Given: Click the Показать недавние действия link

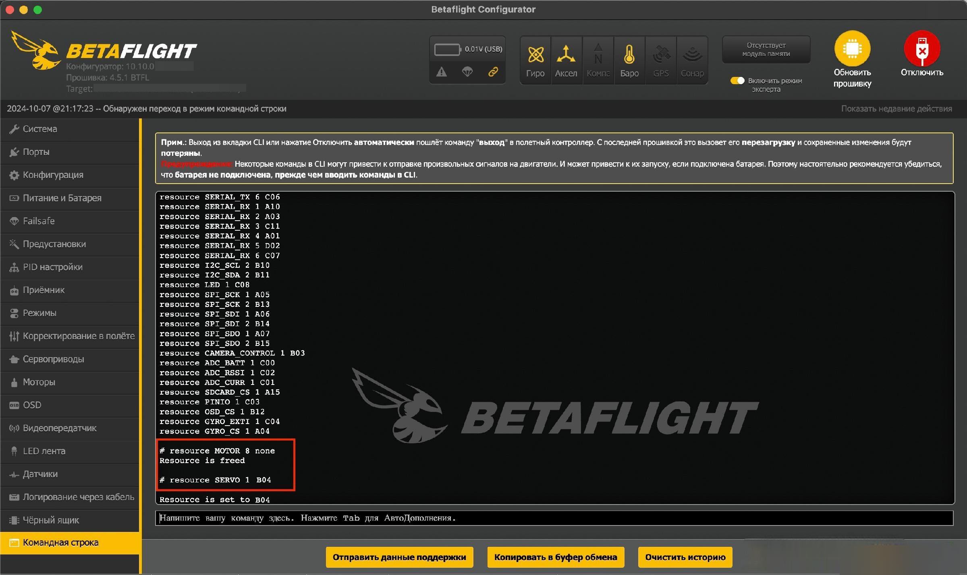Looking at the screenshot, I should 896,109.
